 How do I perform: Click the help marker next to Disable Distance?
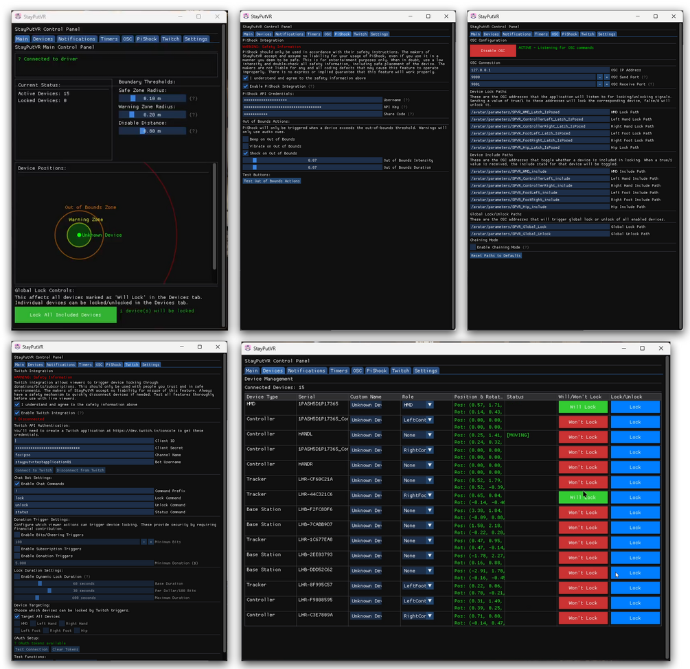point(193,131)
